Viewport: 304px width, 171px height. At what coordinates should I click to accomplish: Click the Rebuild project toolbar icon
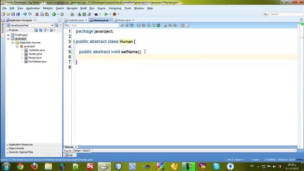(84, 14)
